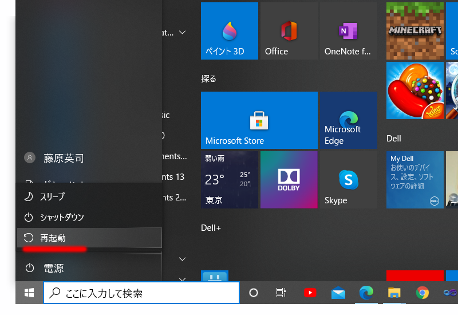Open the My Dell tile
Screen dimensions: 458x315
tap(414, 180)
